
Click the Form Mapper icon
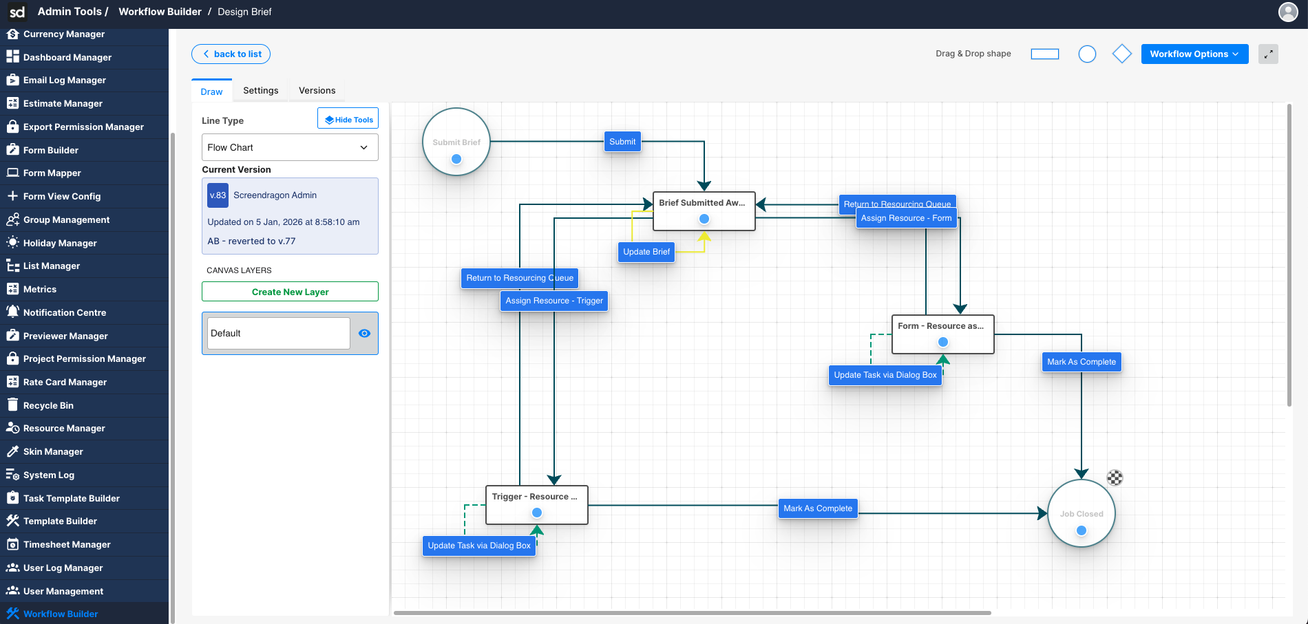click(x=12, y=173)
